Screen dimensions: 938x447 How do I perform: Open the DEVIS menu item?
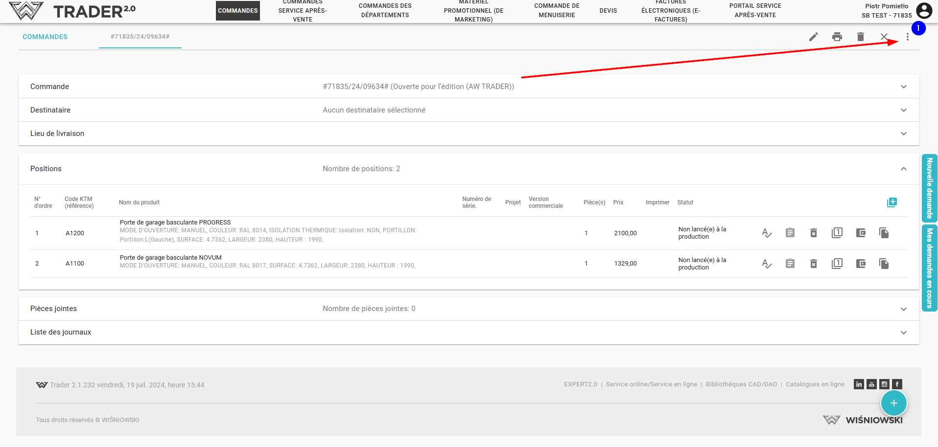[608, 11]
